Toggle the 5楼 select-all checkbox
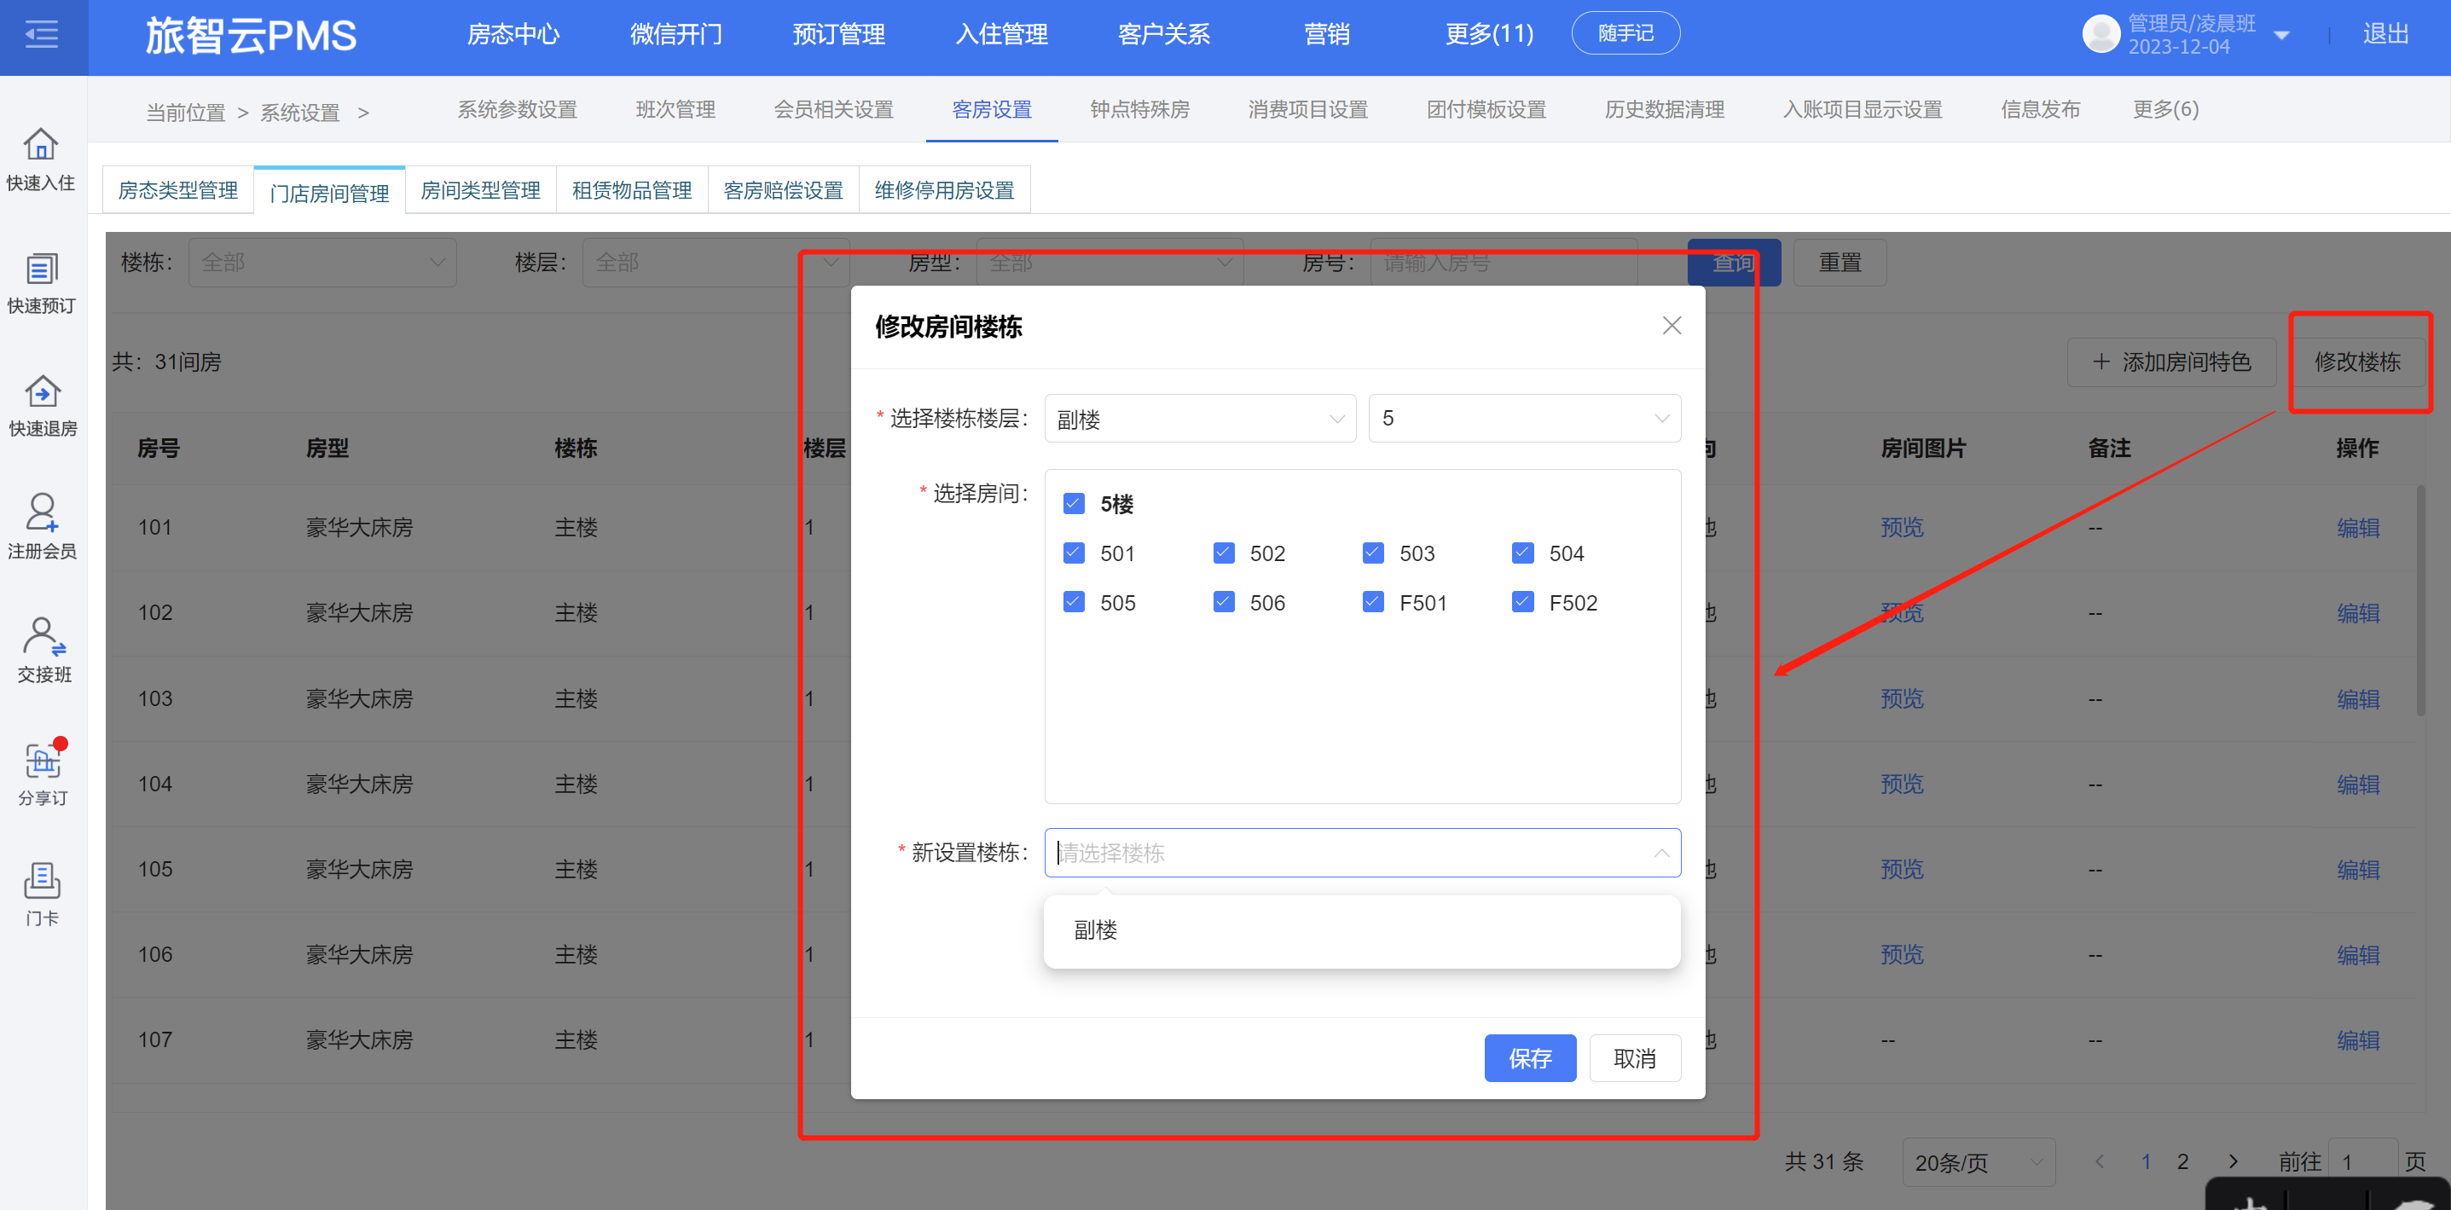 tap(1075, 503)
